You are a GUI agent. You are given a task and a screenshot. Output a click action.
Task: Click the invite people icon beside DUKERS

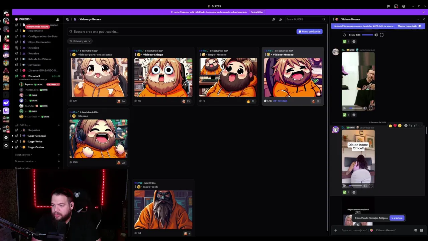[58, 19]
